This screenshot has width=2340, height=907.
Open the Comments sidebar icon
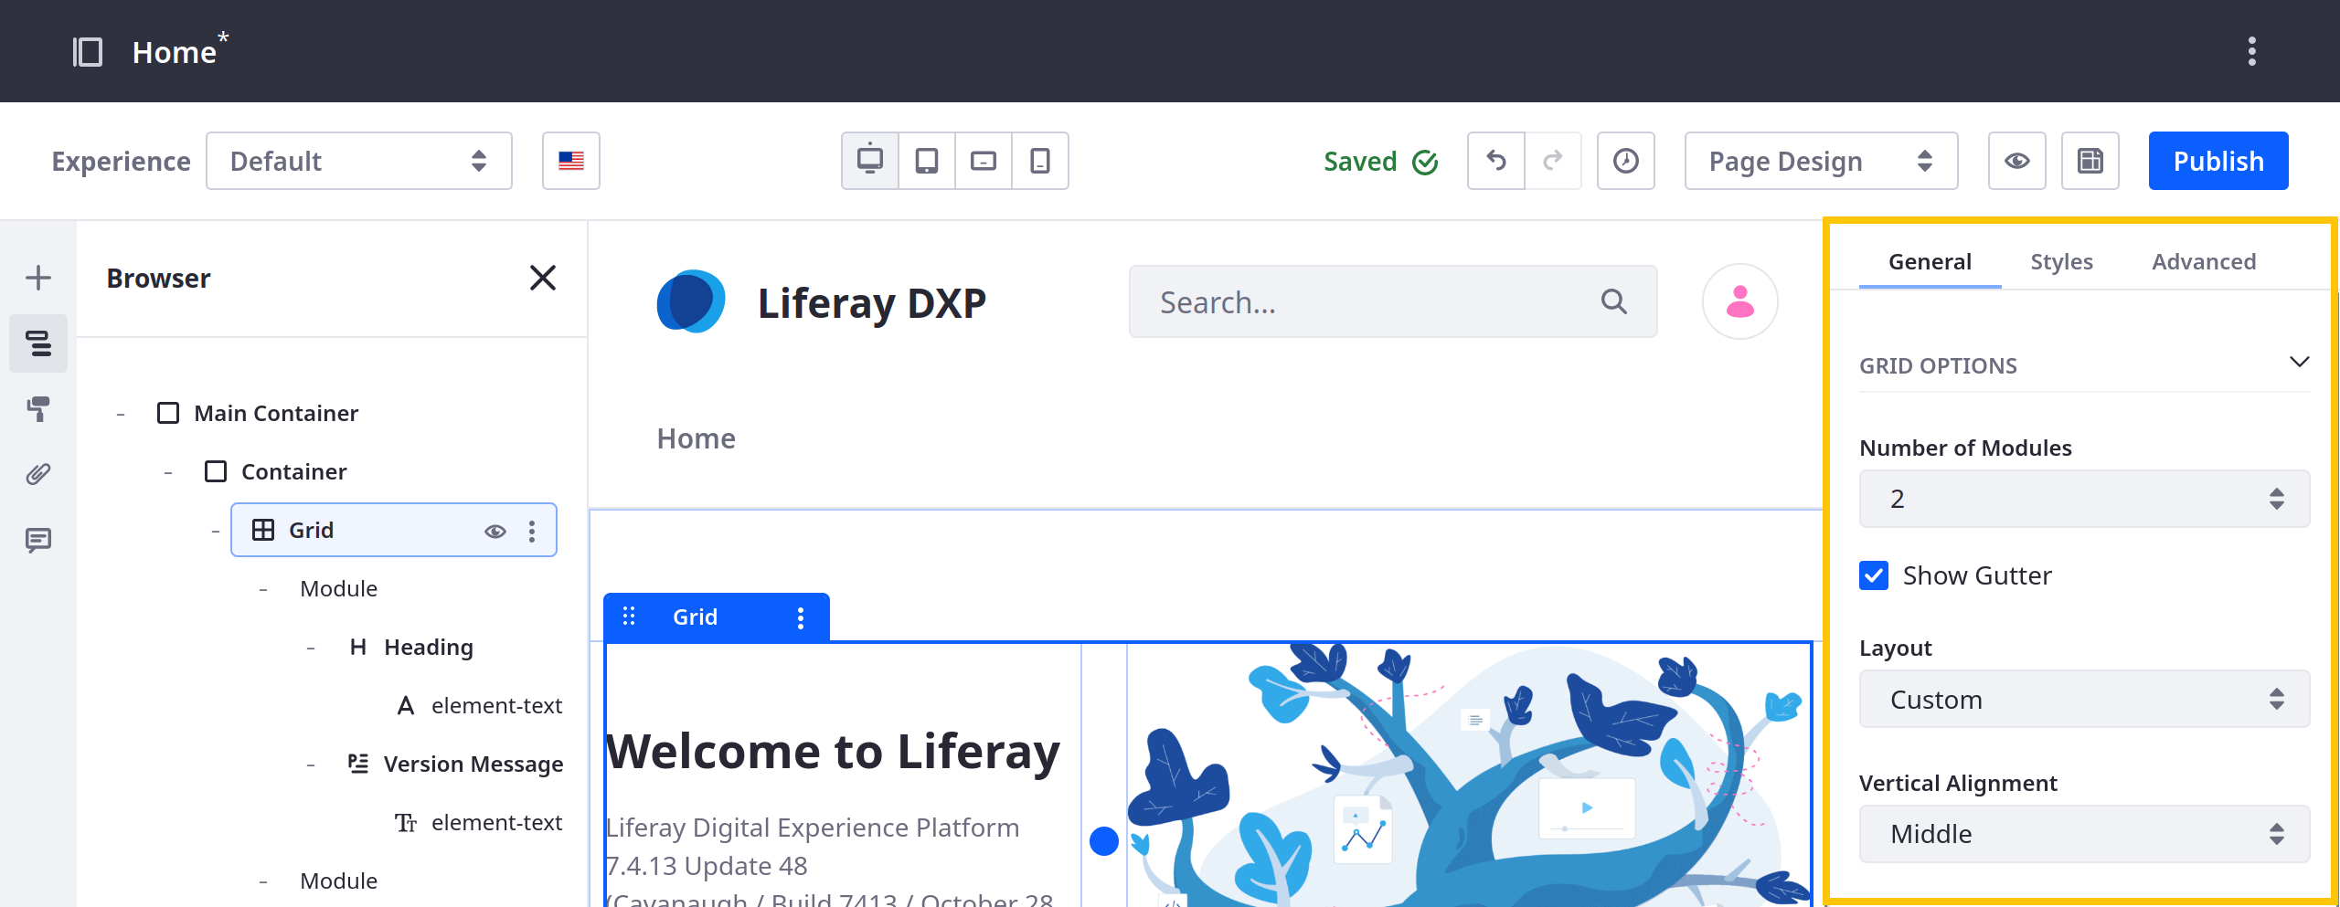[38, 541]
